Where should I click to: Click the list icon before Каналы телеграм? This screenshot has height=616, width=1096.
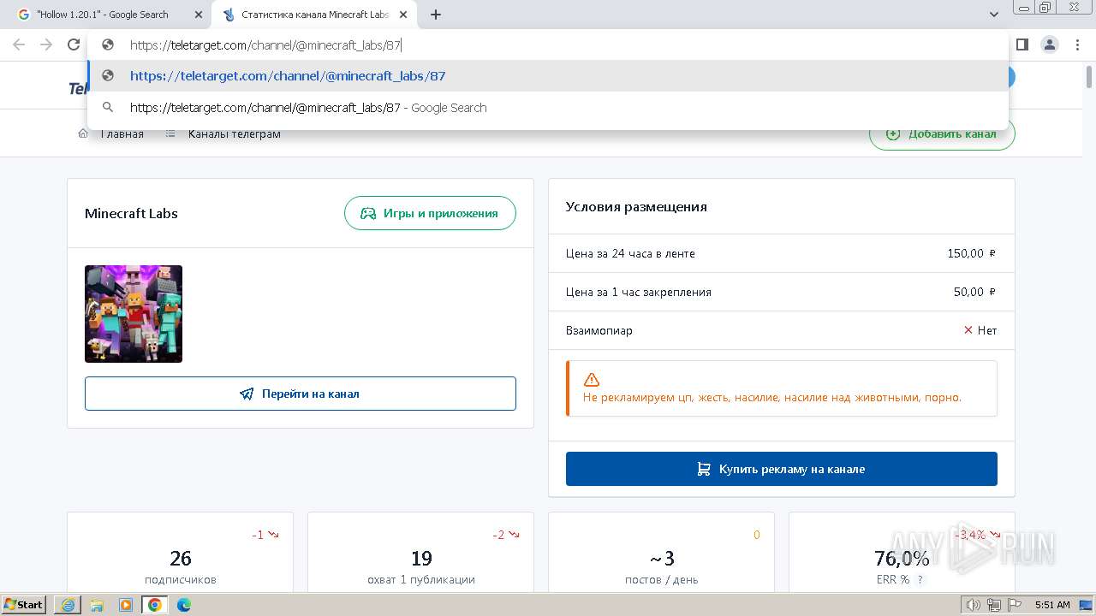point(170,133)
